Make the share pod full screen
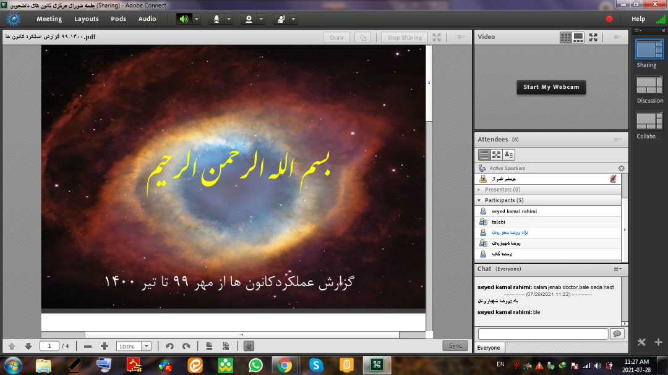Viewport: 668px width, 375px height. pos(437,37)
